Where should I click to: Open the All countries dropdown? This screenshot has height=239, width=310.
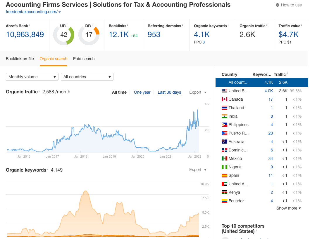pyautogui.click(x=87, y=77)
